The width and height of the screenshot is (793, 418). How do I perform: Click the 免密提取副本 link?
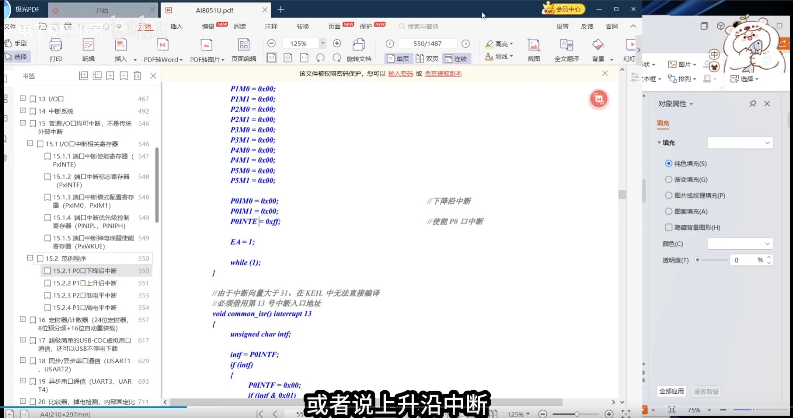tap(442, 73)
